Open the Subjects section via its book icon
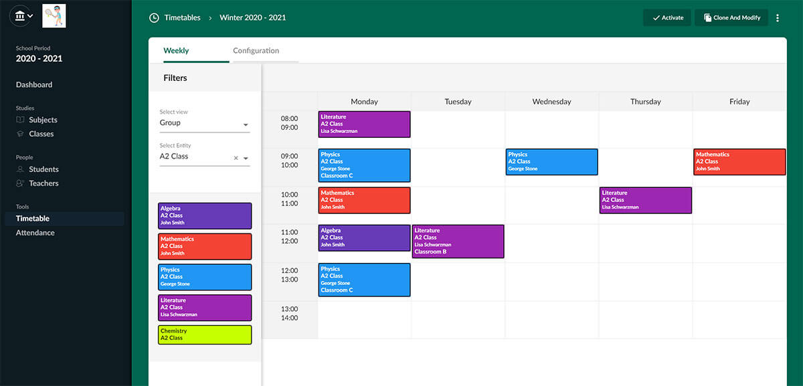803x386 pixels. pyautogui.click(x=20, y=120)
